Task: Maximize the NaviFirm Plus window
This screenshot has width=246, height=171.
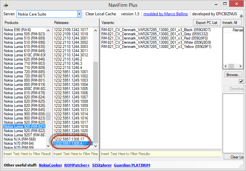Action: tap(225, 4)
